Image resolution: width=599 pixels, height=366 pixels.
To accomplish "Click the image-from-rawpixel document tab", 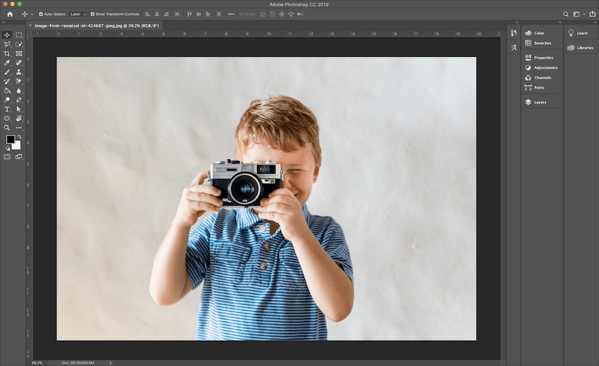I will pos(96,26).
